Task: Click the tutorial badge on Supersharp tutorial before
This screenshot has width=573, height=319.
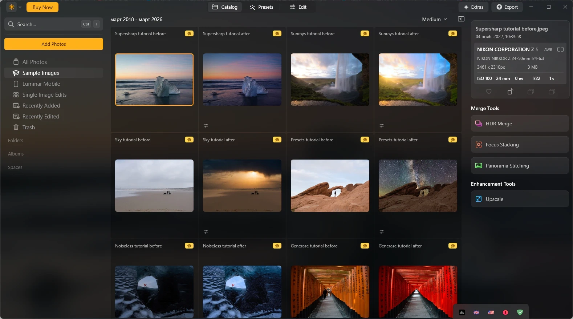Action: [x=189, y=34]
